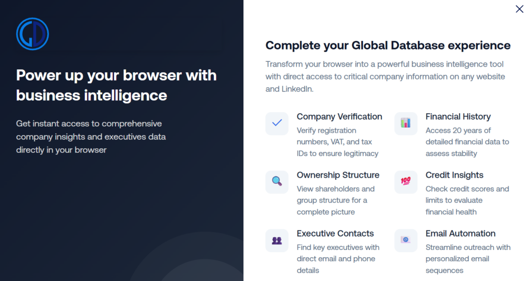Click 'Power up your browser' headline
529x281 pixels.
[116, 85]
